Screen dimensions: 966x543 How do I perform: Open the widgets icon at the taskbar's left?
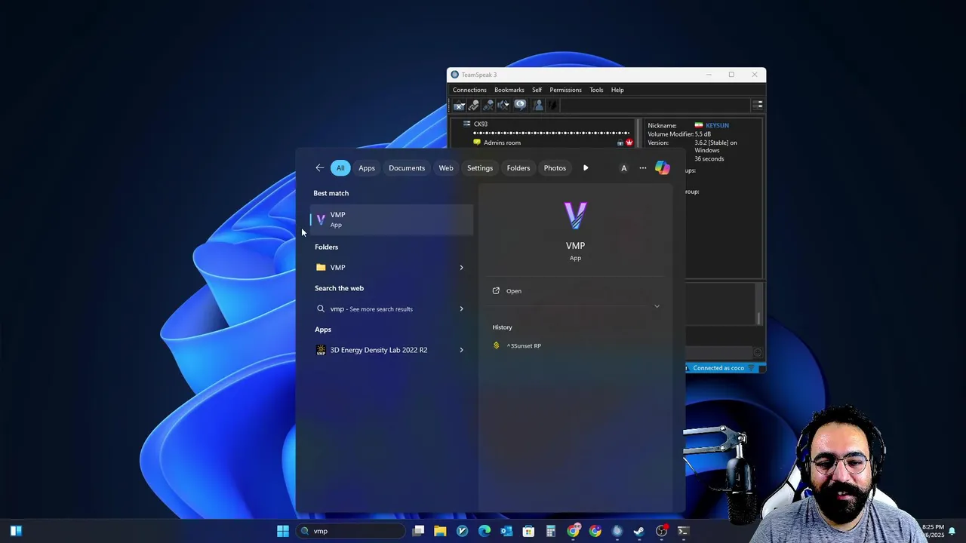(x=16, y=531)
